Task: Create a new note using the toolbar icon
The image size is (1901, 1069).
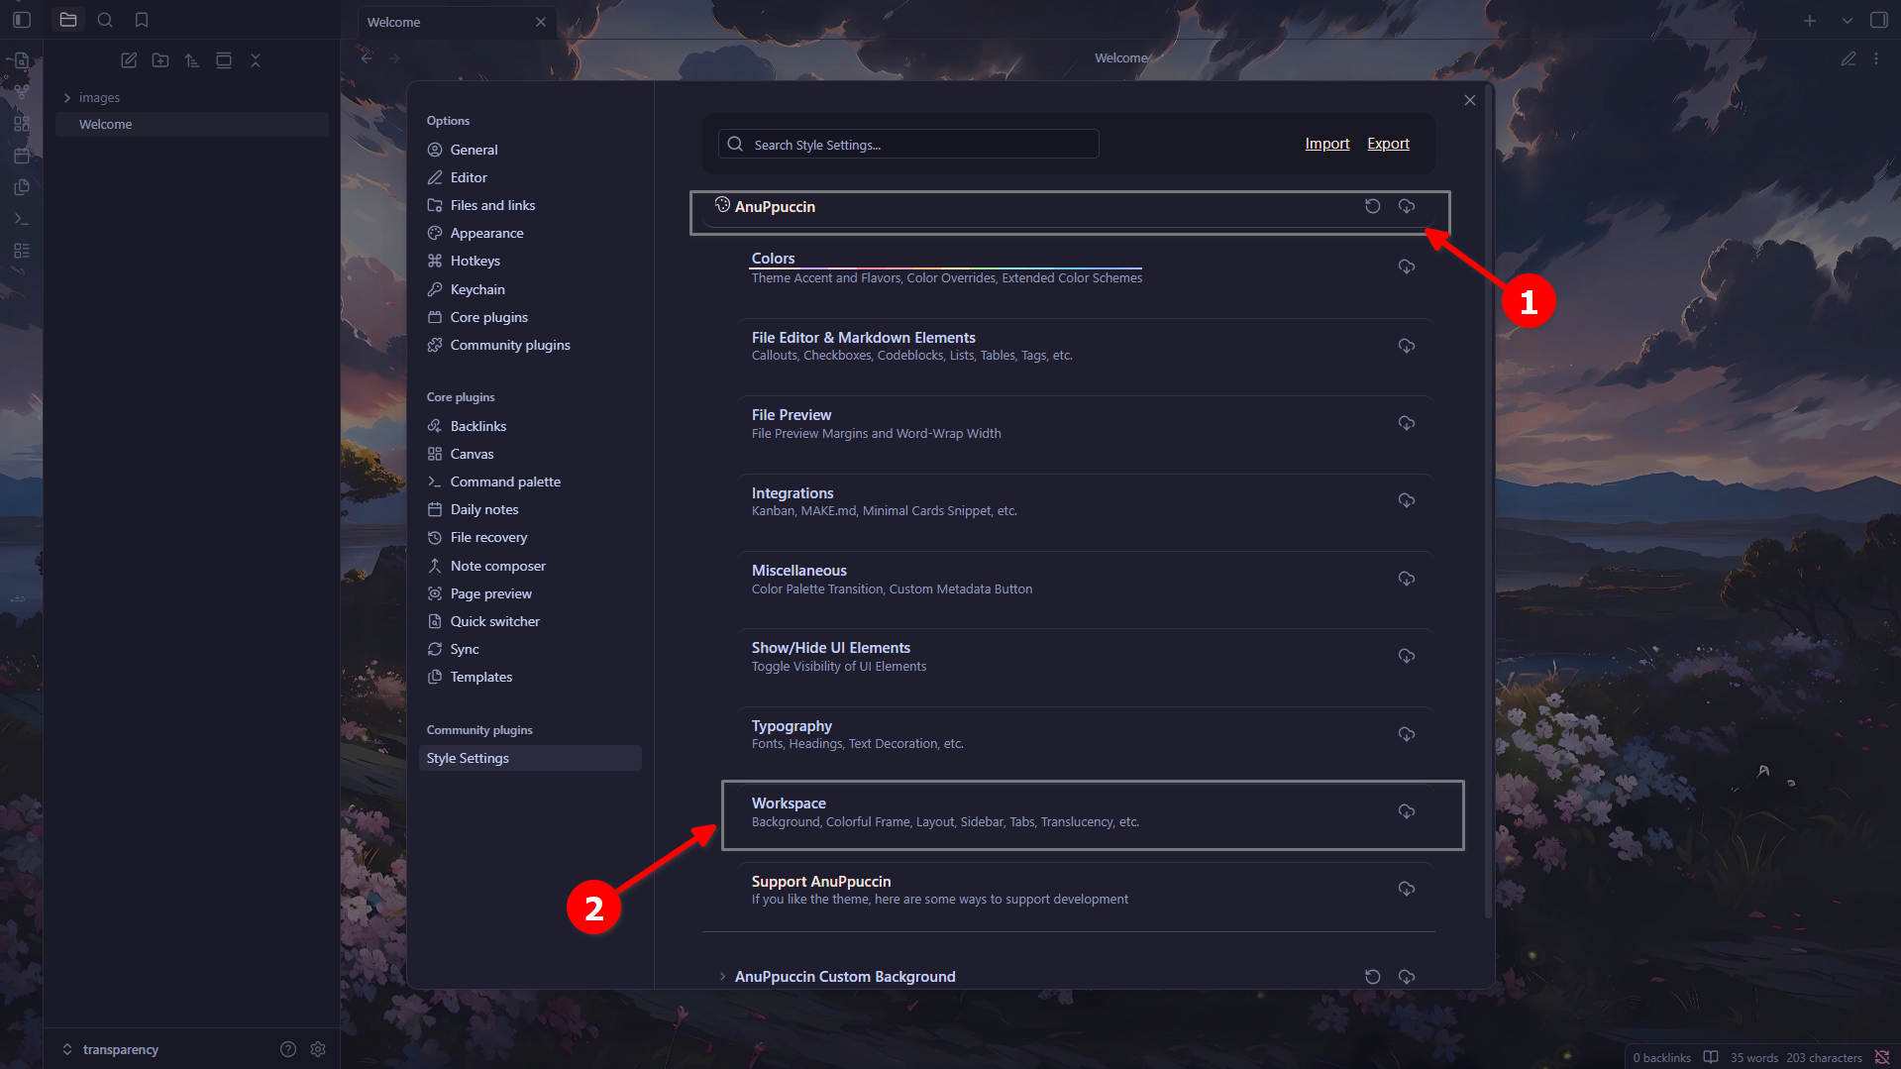Action: pyautogui.click(x=129, y=60)
